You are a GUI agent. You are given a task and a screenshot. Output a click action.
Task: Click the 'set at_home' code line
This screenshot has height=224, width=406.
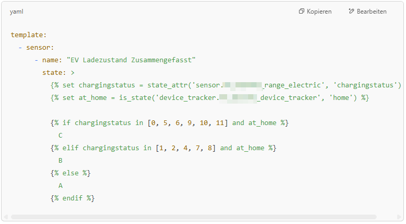pos(210,98)
